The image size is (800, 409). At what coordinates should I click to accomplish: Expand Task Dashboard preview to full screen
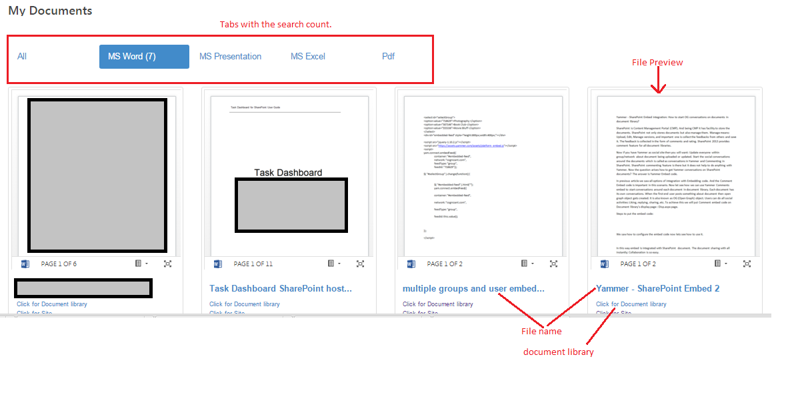360,264
